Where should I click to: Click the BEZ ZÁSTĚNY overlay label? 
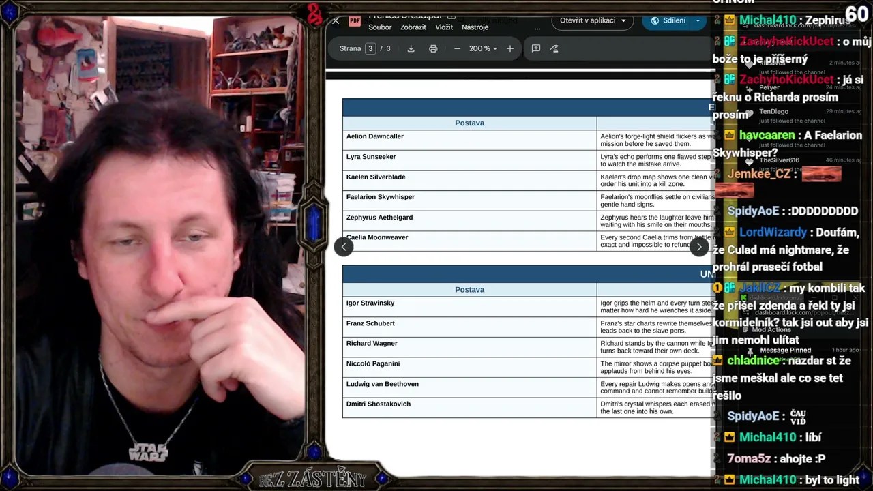[x=312, y=479]
